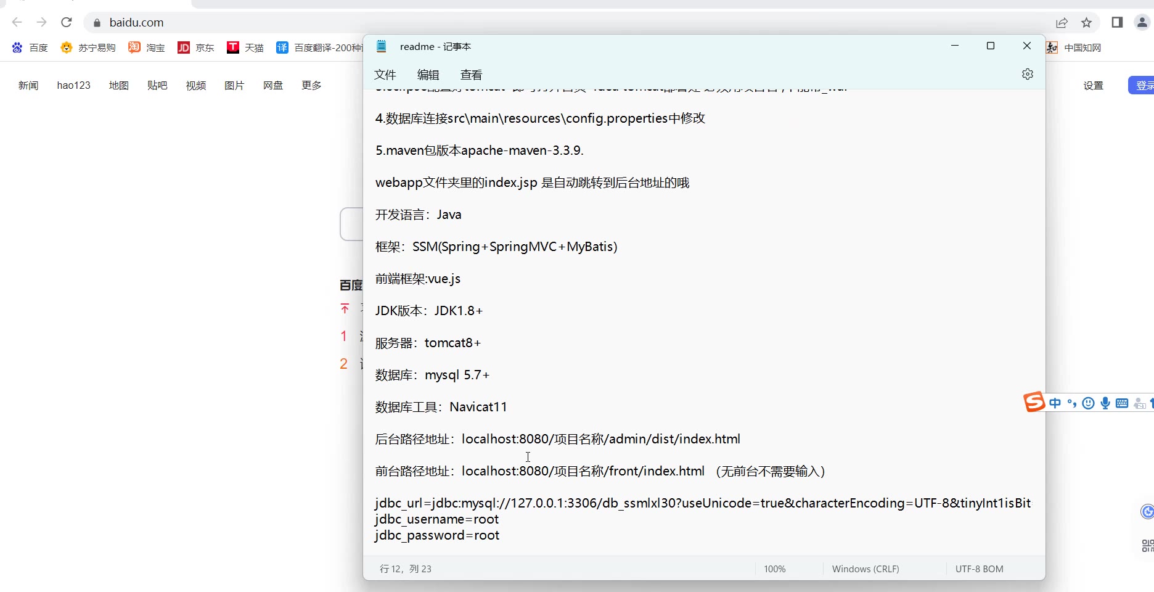Image resolution: width=1154 pixels, height=592 pixels.
Task: Reload the baidu.com page
Action: click(67, 22)
